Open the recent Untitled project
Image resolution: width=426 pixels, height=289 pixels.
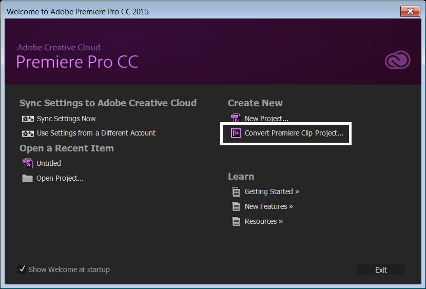pos(49,163)
